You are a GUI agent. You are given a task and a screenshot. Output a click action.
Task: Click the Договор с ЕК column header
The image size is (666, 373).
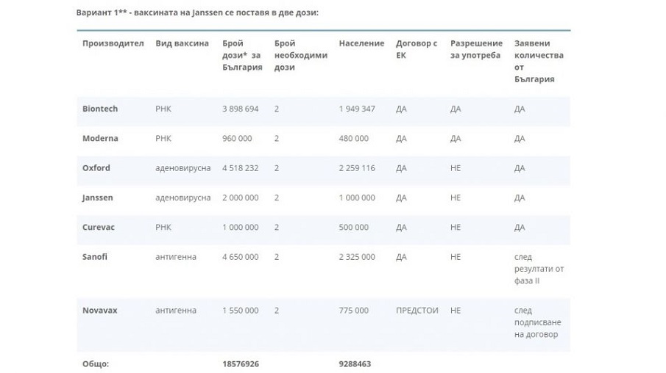(417, 49)
